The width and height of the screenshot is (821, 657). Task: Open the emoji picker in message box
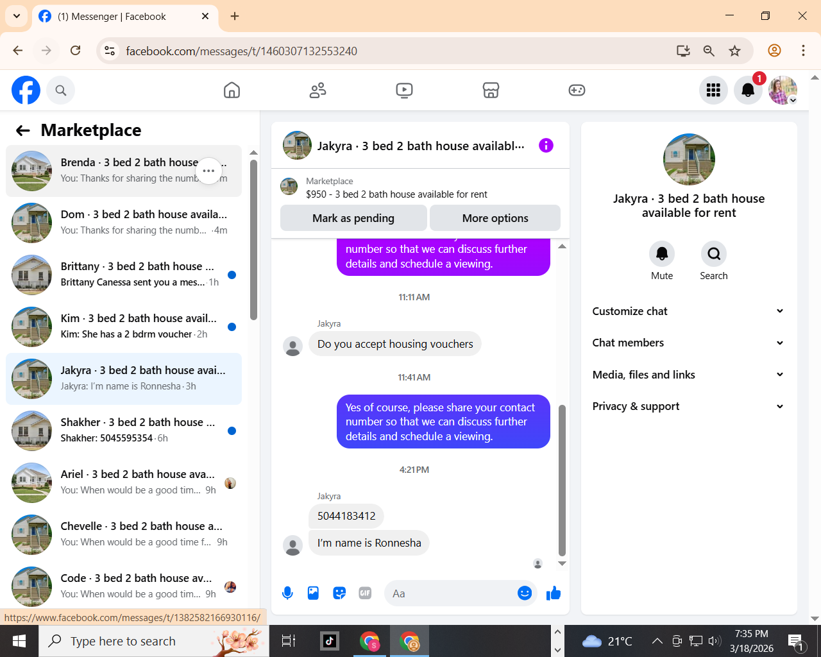525,593
